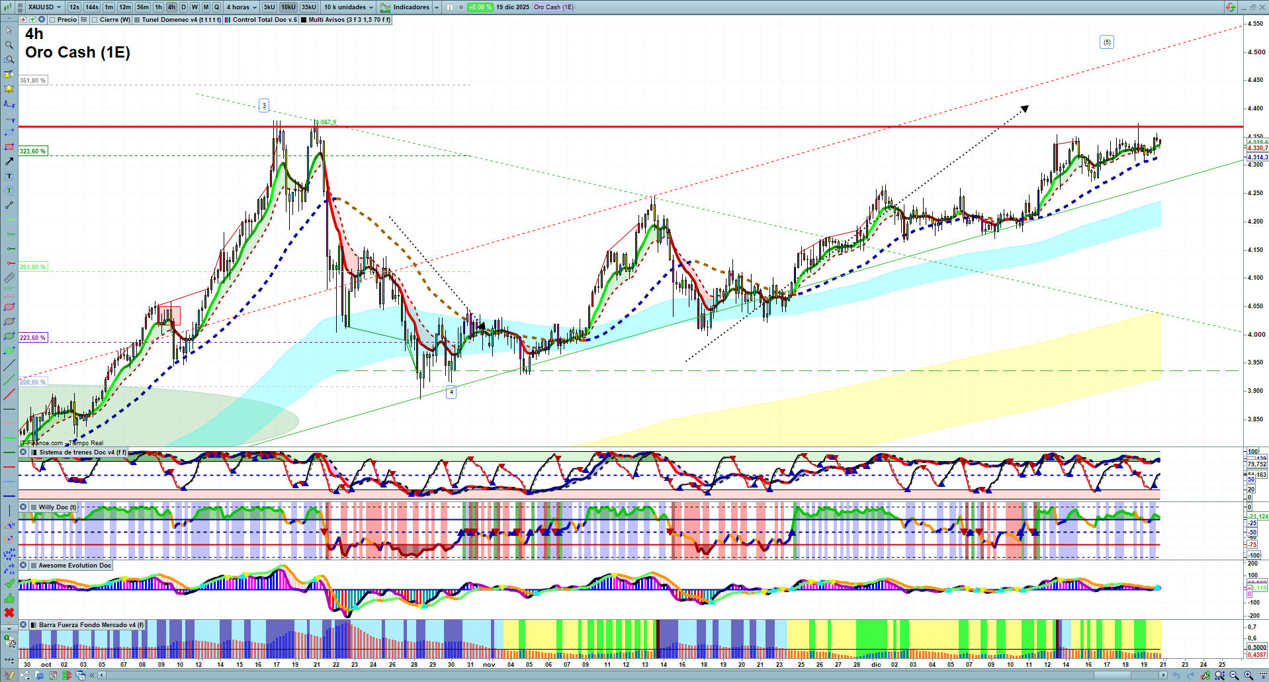Choose the red rectangle drawing tool
Viewport: 1269px width, 682px height.
(x=9, y=147)
